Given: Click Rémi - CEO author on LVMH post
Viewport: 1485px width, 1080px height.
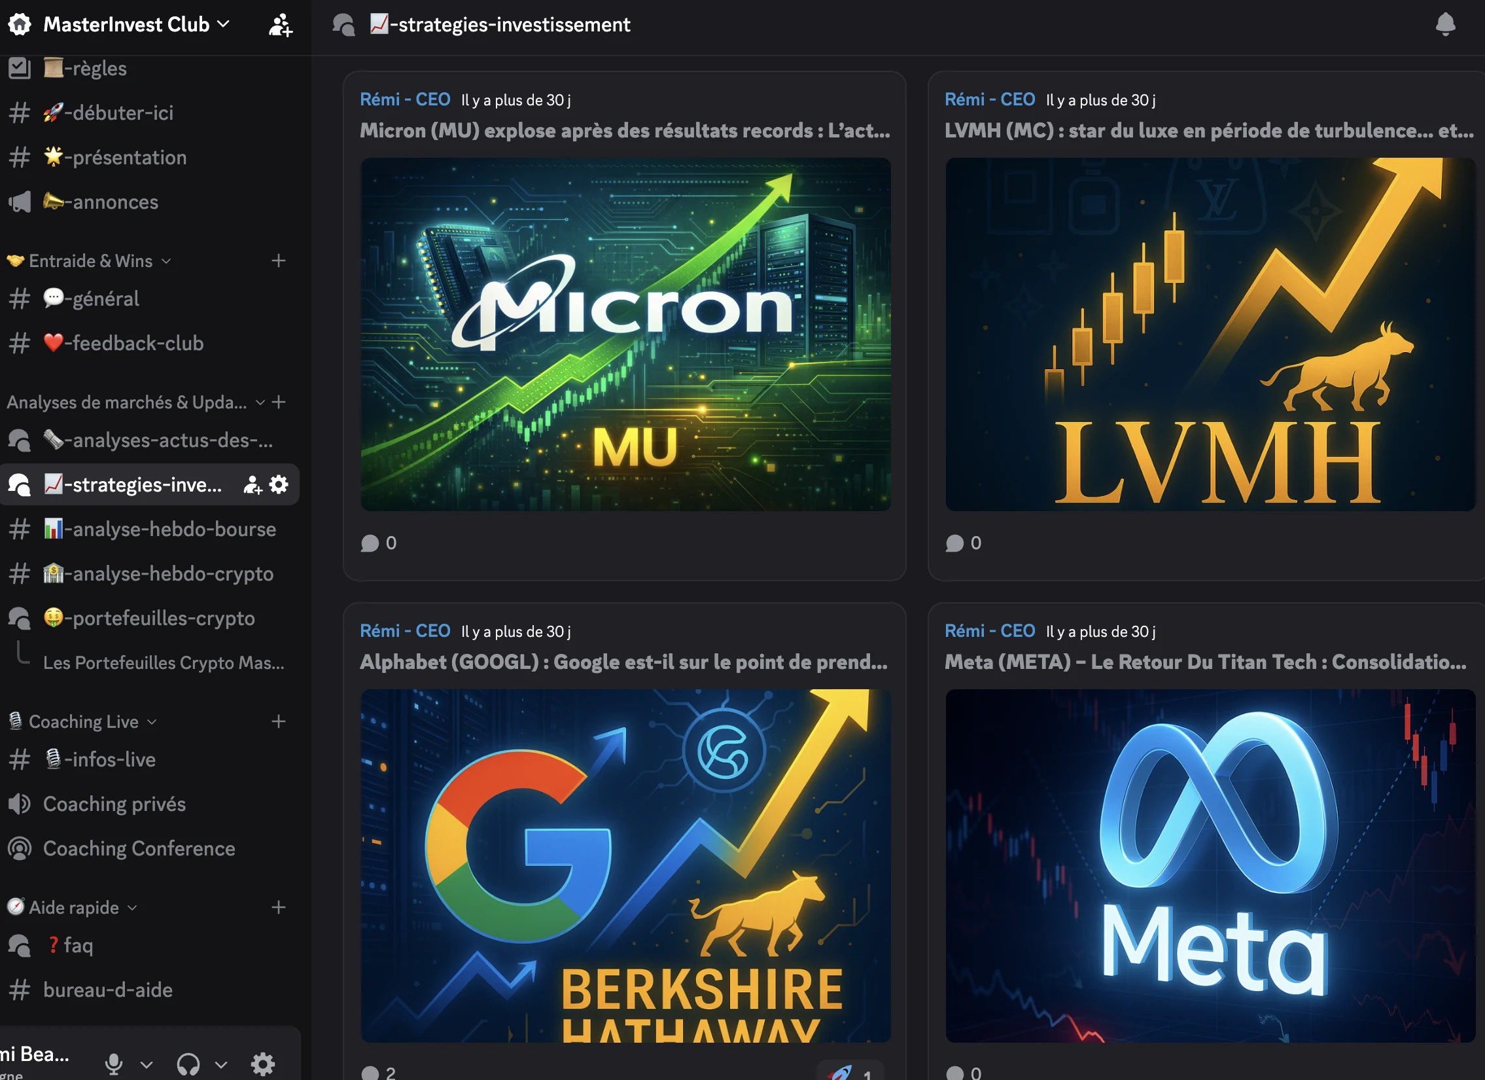Looking at the screenshot, I should click(x=989, y=99).
